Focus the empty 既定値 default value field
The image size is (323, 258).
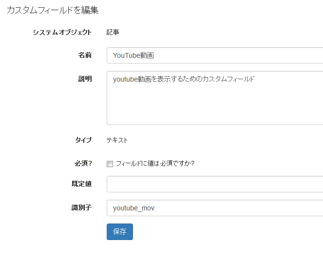pyautogui.click(x=215, y=184)
